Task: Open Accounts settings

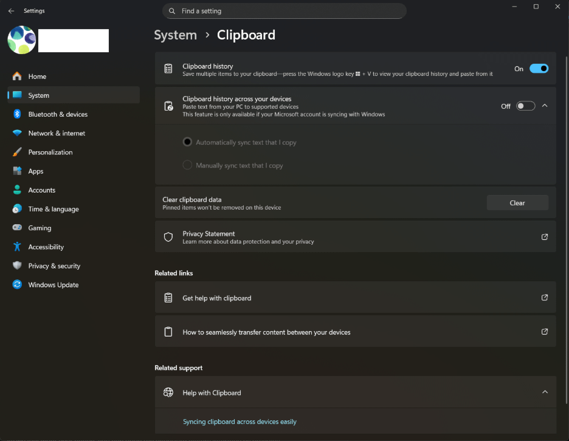Action: [74, 190]
